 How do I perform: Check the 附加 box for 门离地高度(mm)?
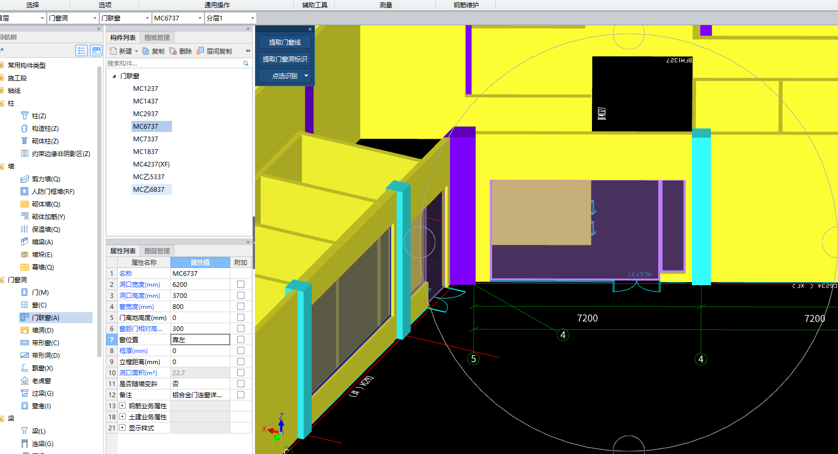coord(241,317)
